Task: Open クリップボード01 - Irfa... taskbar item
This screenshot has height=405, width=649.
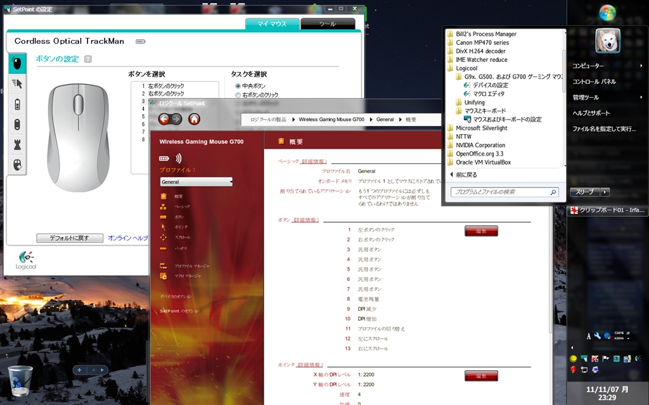Action: [x=607, y=210]
